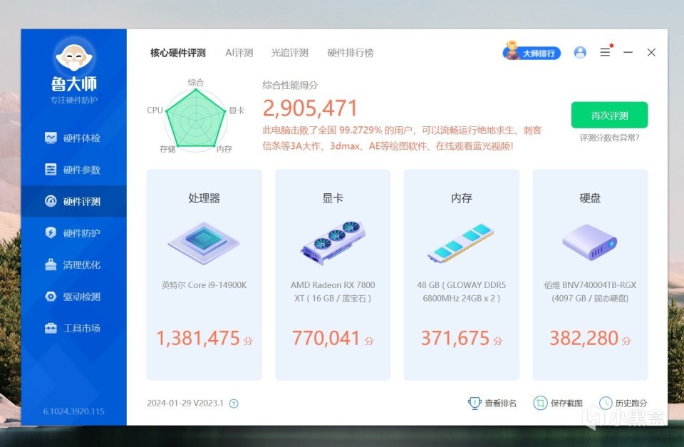Viewport: 684px width, 447px height.
Task: Click the 专注硬件防护 slogan text
Action: click(73, 100)
